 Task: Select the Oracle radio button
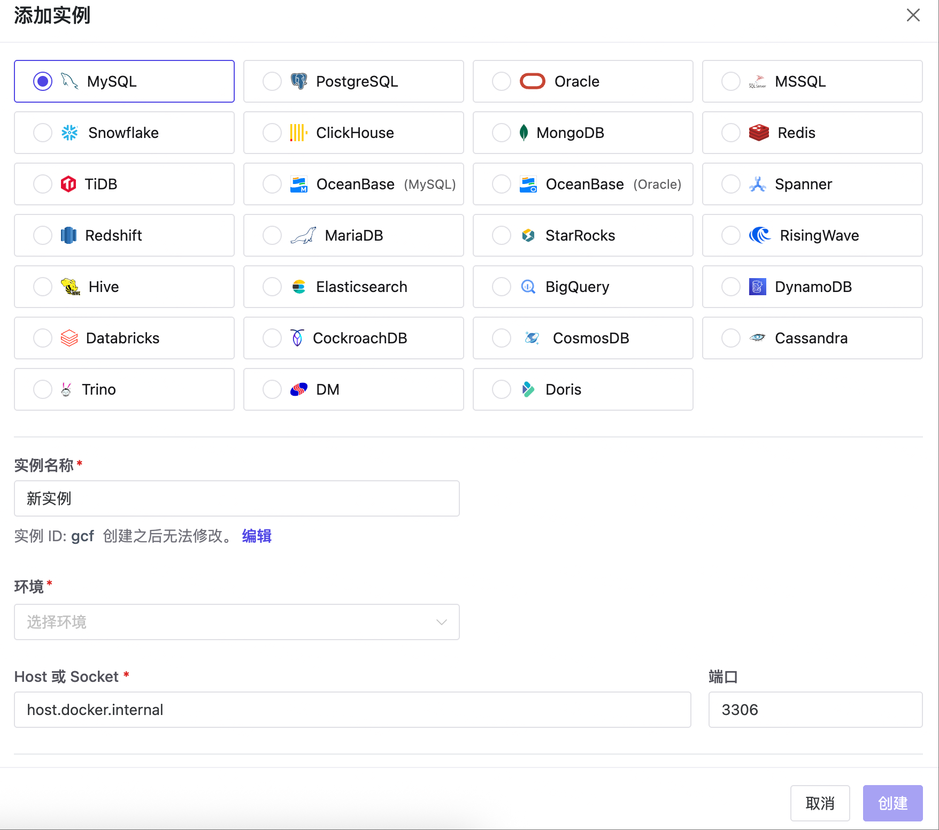click(x=502, y=81)
